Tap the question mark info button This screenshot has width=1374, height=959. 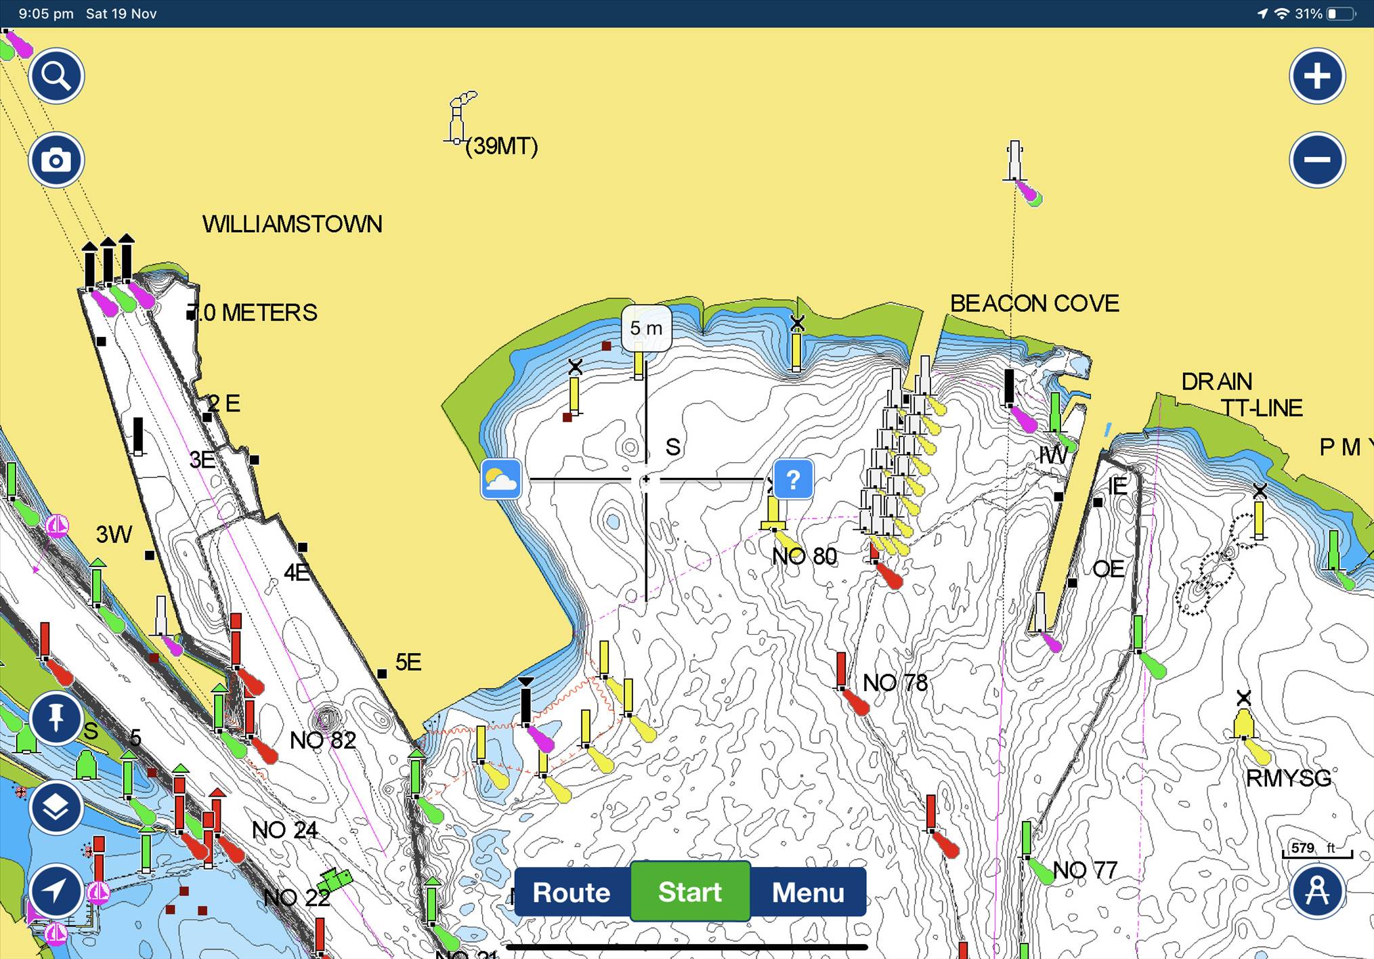pyautogui.click(x=793, y=479)
